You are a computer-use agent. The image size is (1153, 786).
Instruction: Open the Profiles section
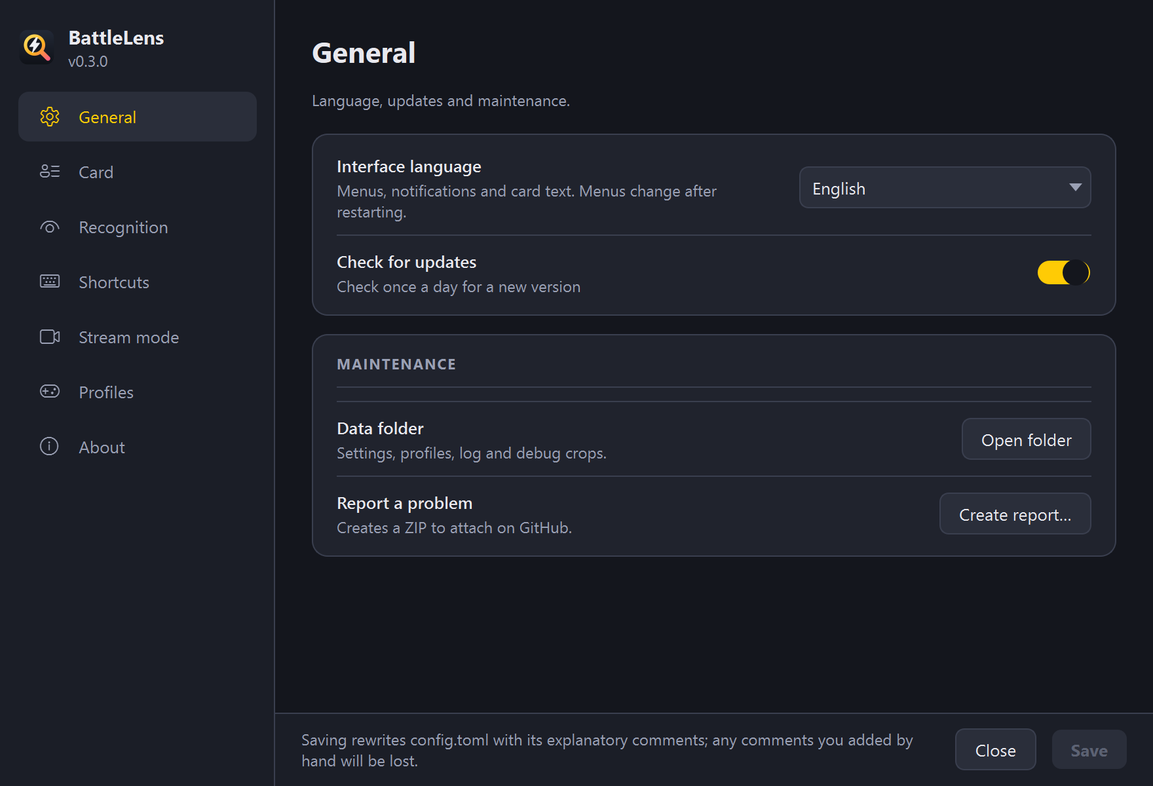(138, 392)
